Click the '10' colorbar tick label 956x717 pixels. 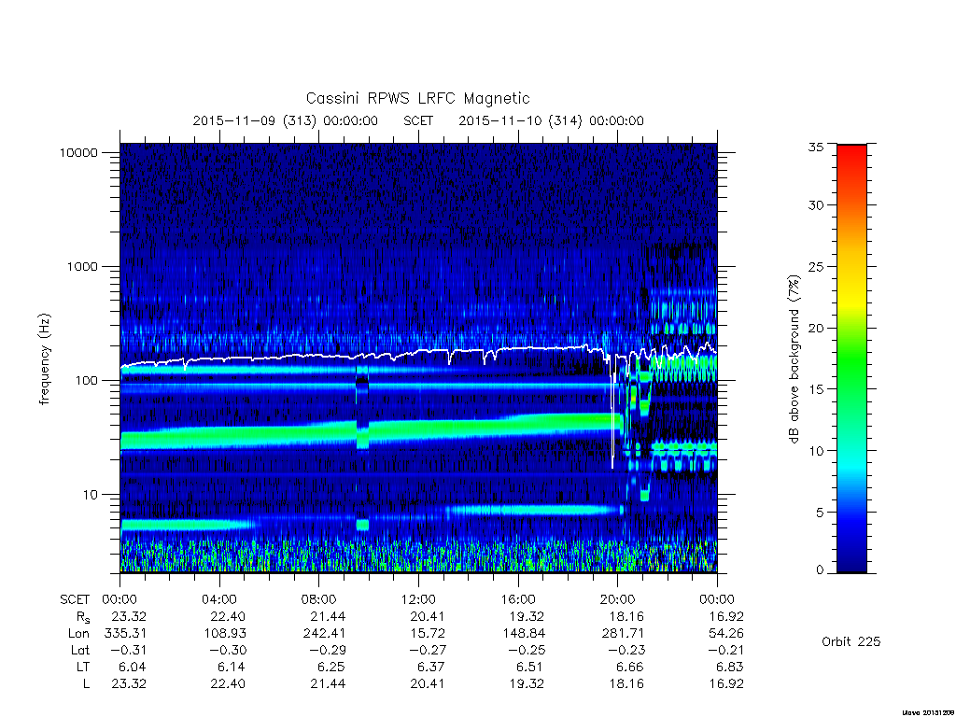click(815, 451)
